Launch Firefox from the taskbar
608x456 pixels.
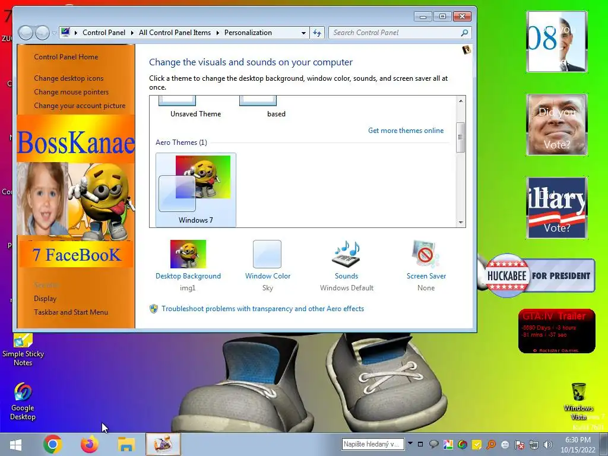point(90,444)
